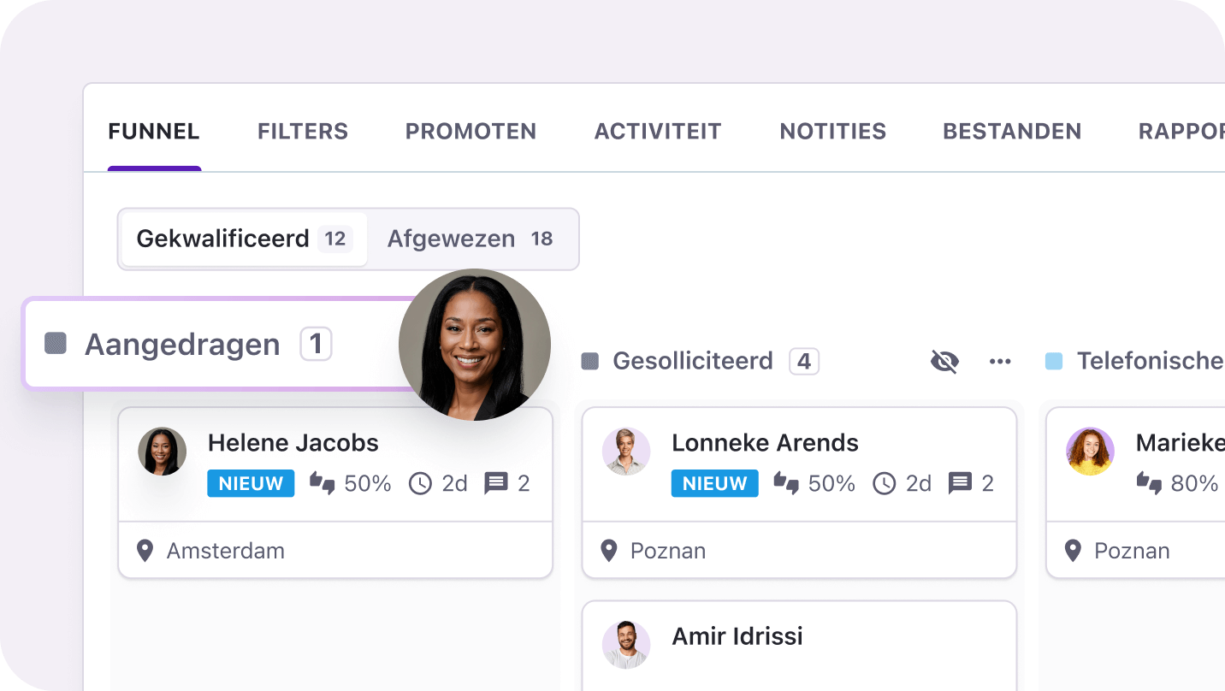Screen dimensions: 1225x691
Task: Open the Amir Idrissi candidate card
Action: (x=737, y=636)
